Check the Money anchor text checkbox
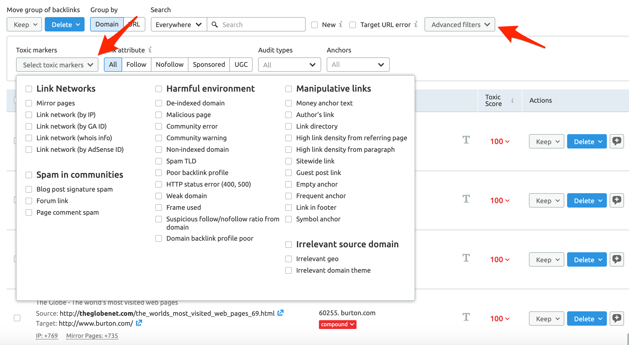The width and height of the screenshot is (629, 345). [x=289, y=103]
